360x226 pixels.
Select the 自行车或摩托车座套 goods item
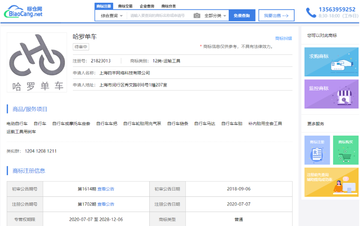tap(71, 124)
